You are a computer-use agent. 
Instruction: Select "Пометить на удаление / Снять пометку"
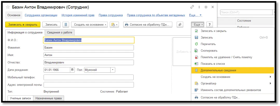point(233,57)
